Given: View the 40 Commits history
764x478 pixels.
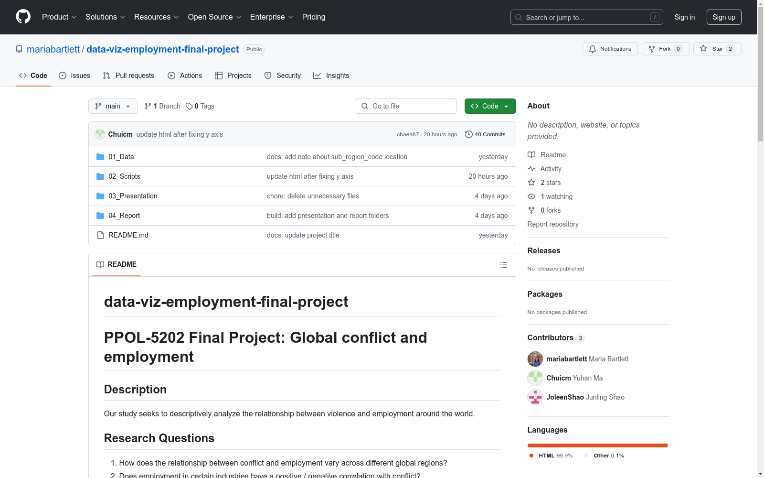Looking at the screenshot, I should pyautogui.click(x=485, y=134).
